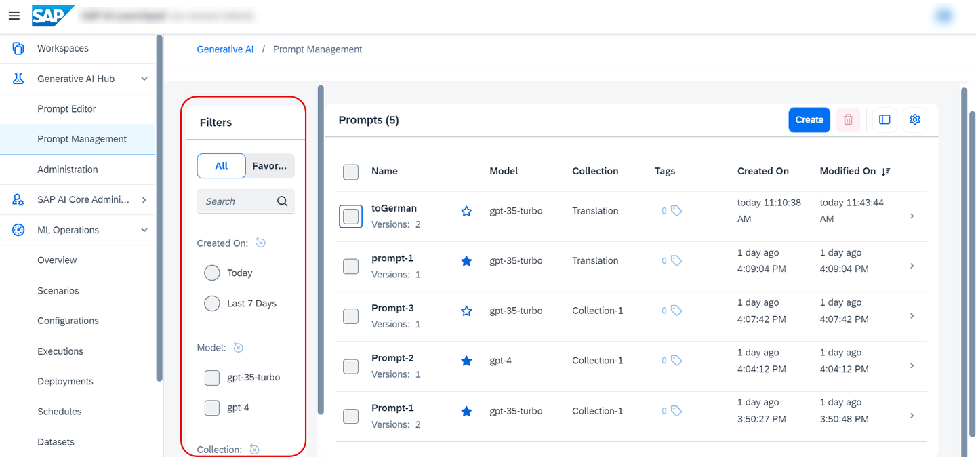Viewport: 976px width, 457px height.
Task: Open Schedules in sidebar
Action: [78, 411]
